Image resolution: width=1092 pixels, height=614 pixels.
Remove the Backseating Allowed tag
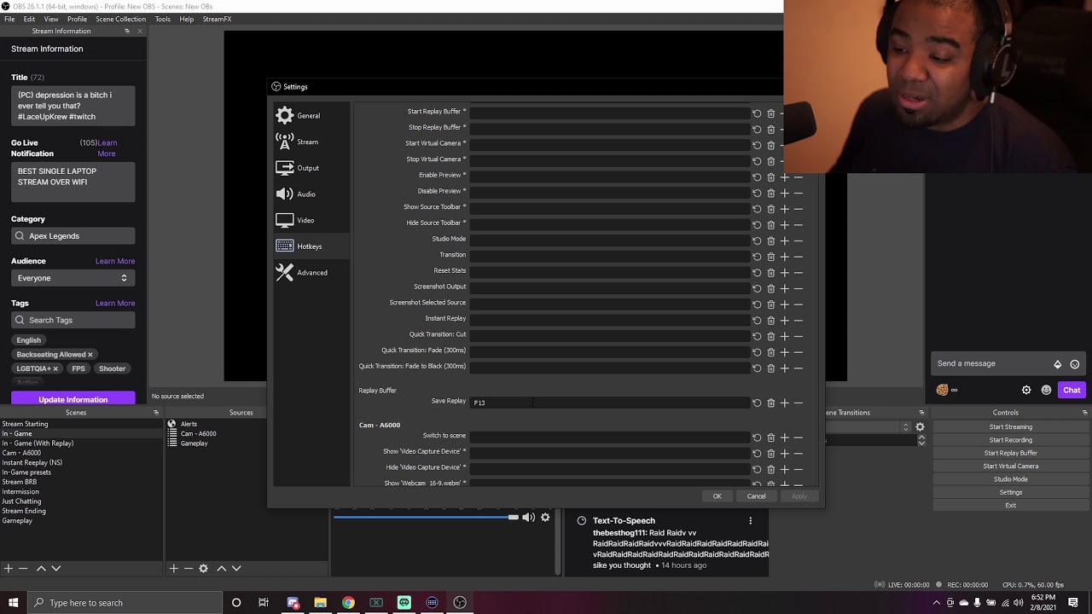click(90, 355)
